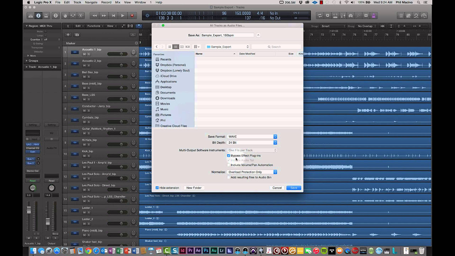Open the List Editors icon
The image size is (455, 256).
[x=401, y=16]
